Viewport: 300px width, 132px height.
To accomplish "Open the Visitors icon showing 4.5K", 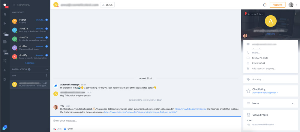I will [5, 33].
